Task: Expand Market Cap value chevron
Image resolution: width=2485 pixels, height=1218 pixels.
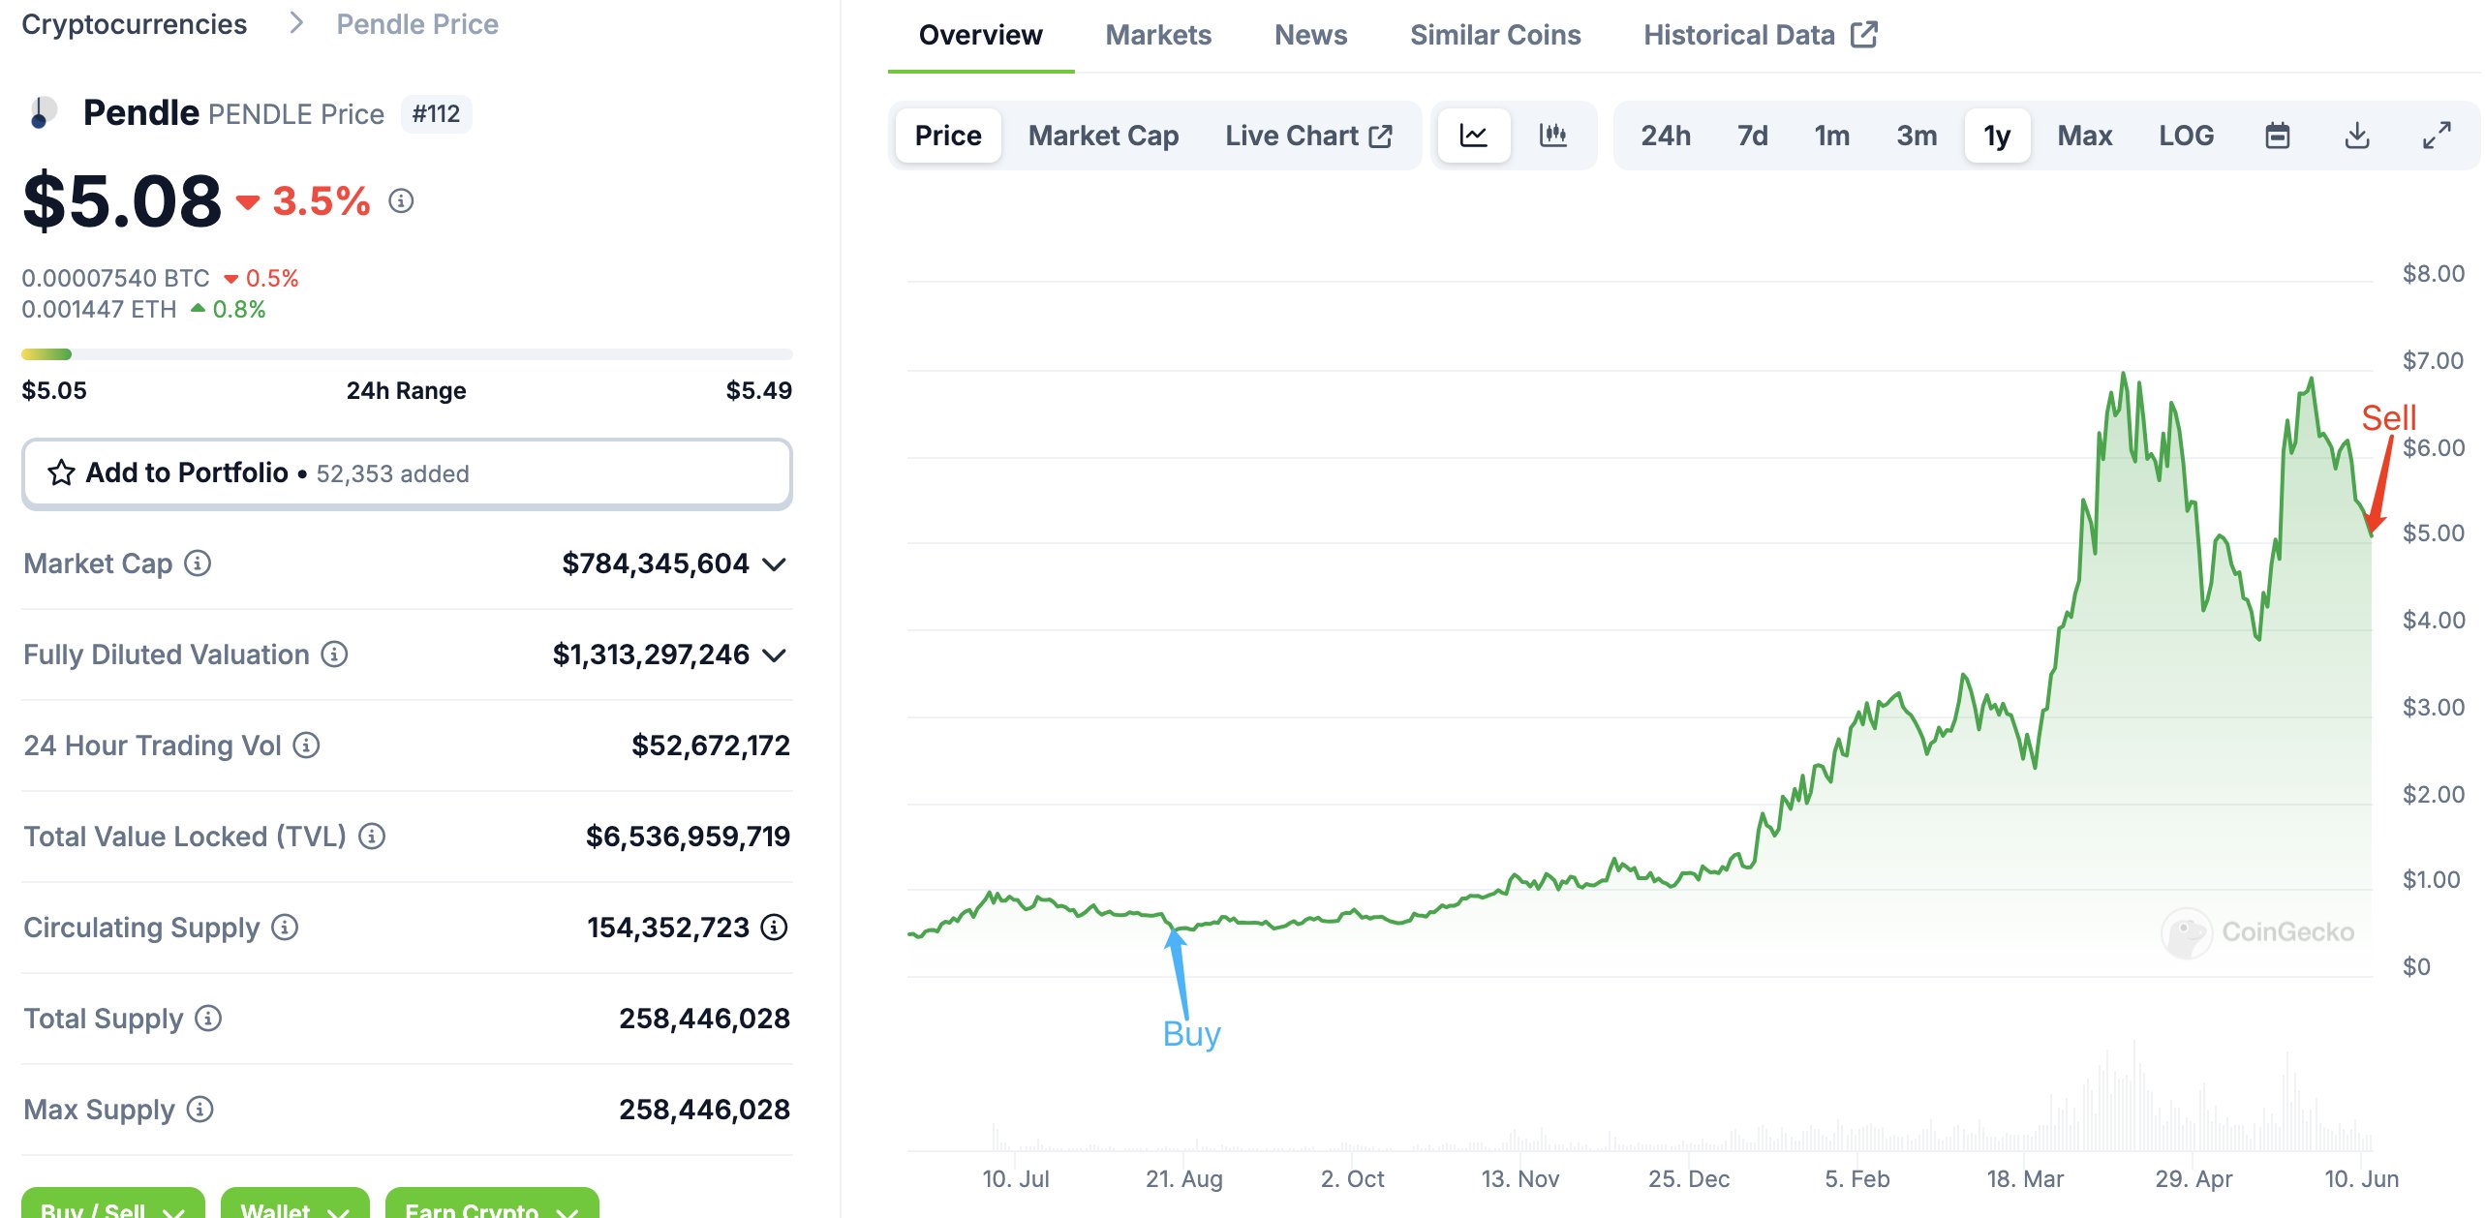Action: click(773, 563)
